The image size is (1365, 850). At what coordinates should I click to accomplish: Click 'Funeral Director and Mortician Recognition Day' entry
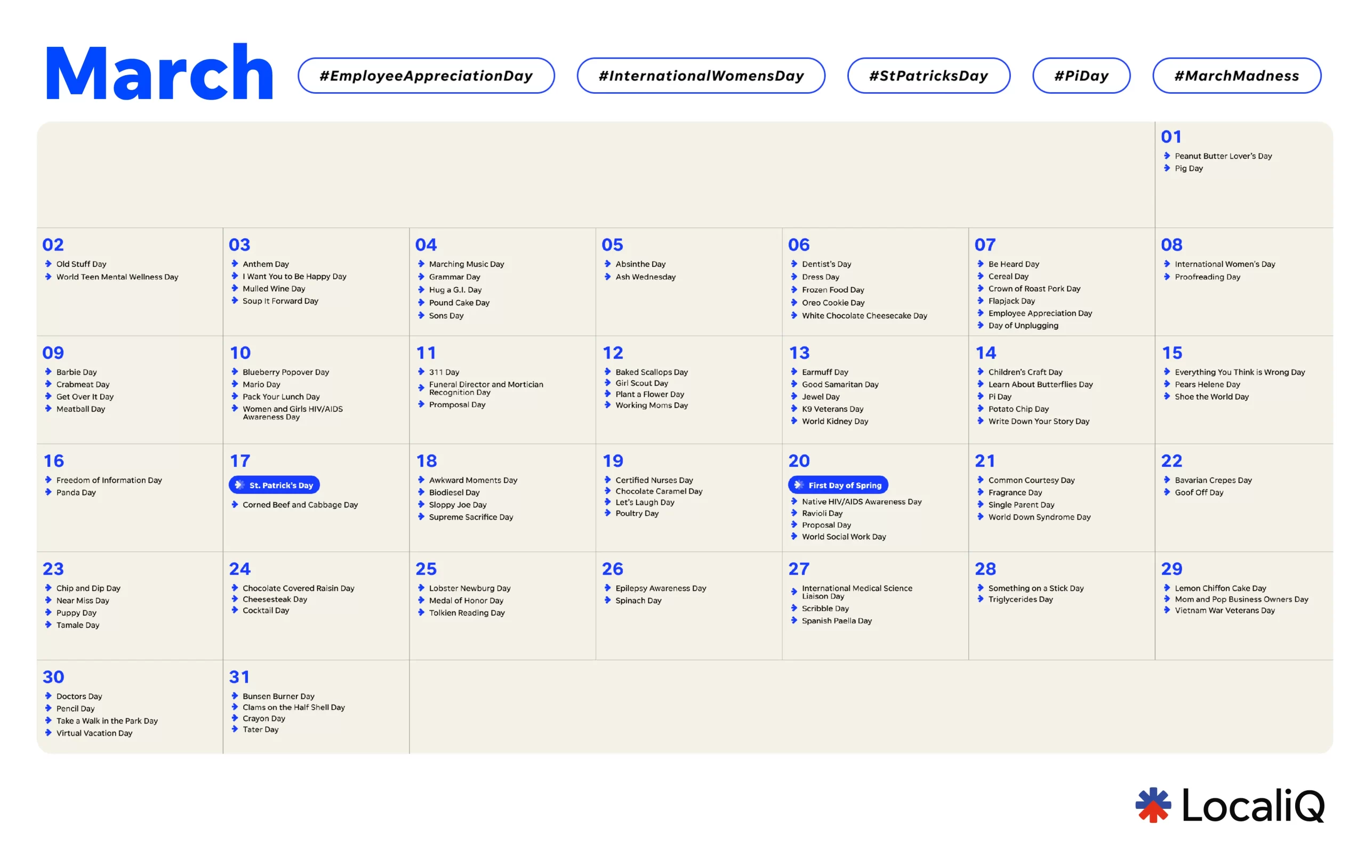click(486, 388)
